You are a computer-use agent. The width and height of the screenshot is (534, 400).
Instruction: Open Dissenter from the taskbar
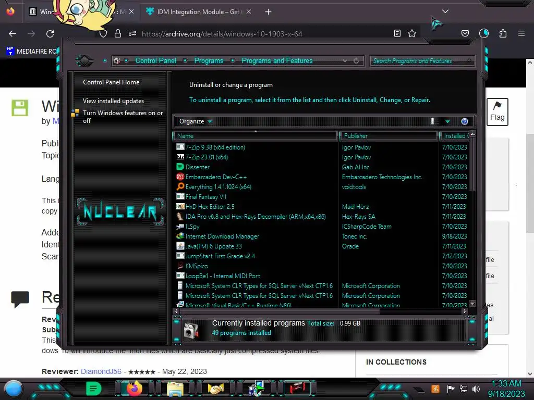93,389
